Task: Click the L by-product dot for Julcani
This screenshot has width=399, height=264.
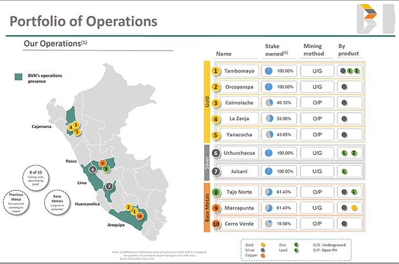Action: [x=344, y=172]
